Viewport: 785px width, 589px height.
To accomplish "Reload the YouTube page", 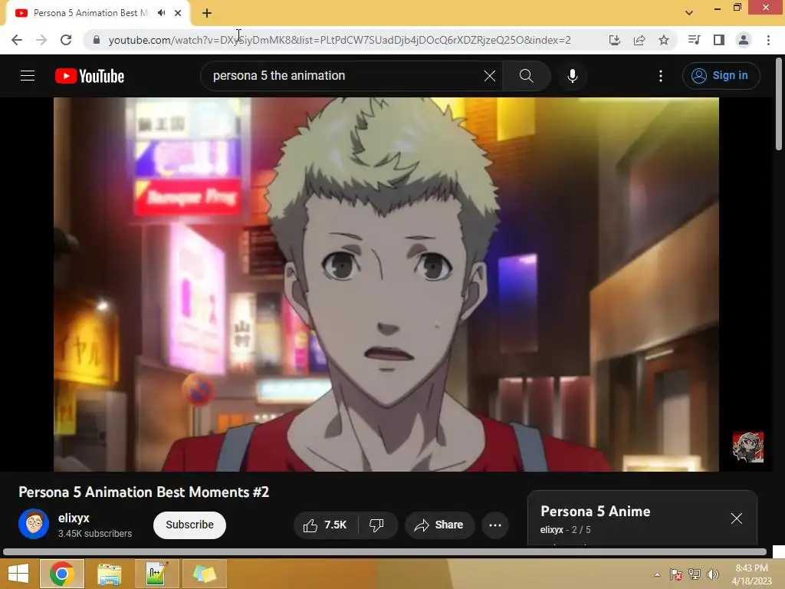I will point(66,40).
